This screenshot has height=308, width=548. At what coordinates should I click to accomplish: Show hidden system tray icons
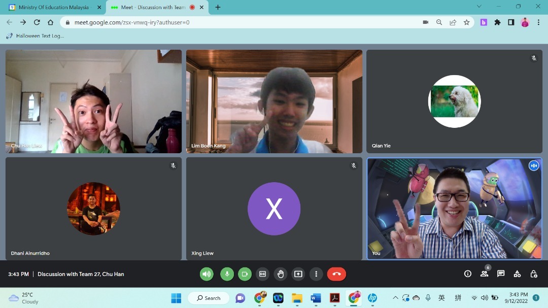click(395, 298)
